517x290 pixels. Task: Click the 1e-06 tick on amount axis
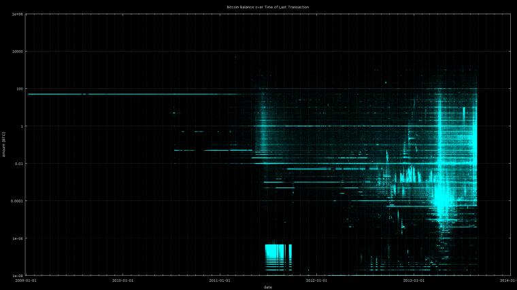pyautogui.click(x=17, y=238)
